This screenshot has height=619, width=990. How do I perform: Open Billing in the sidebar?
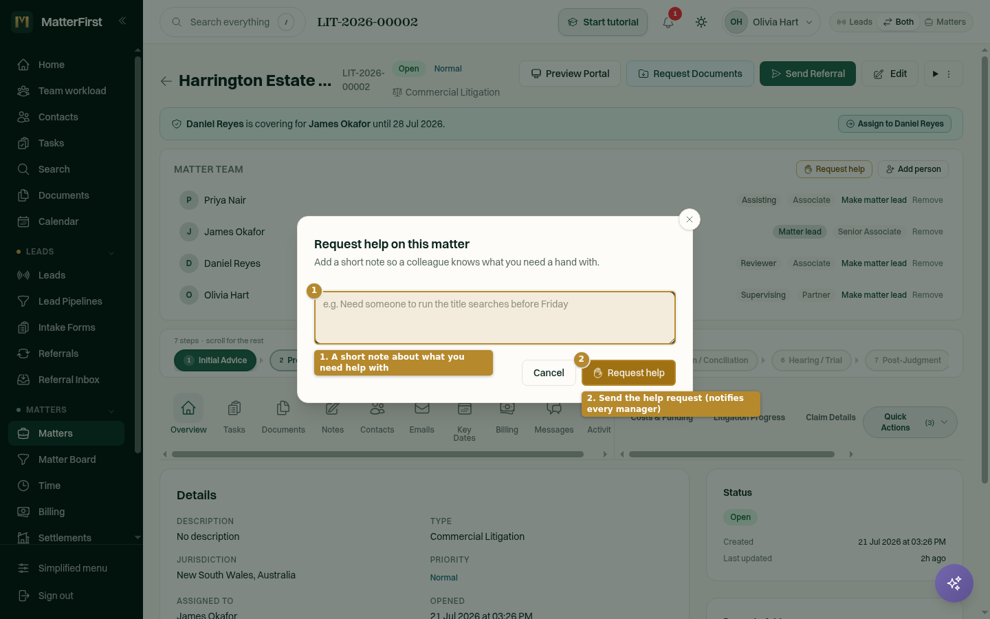point(67,512)
